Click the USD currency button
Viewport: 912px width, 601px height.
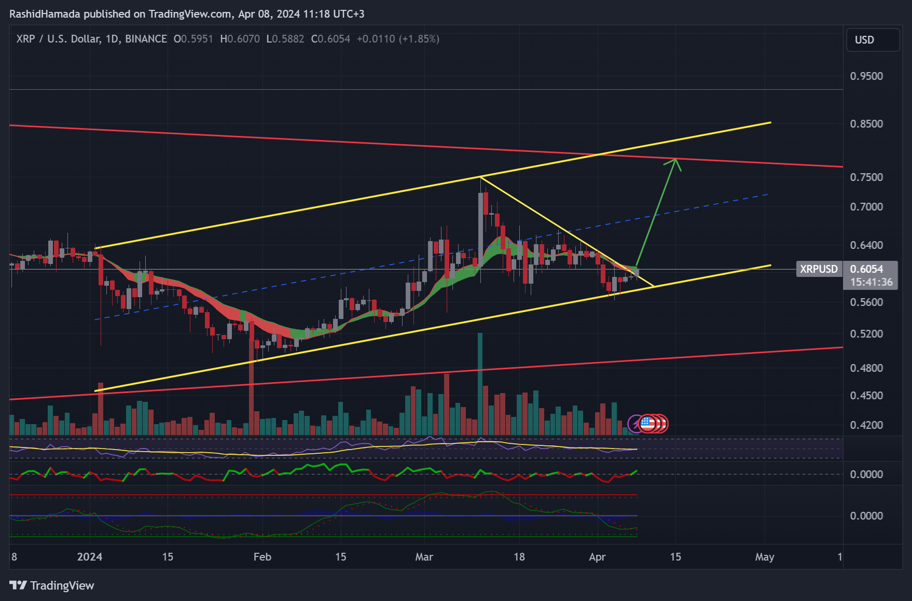(873, 40)
